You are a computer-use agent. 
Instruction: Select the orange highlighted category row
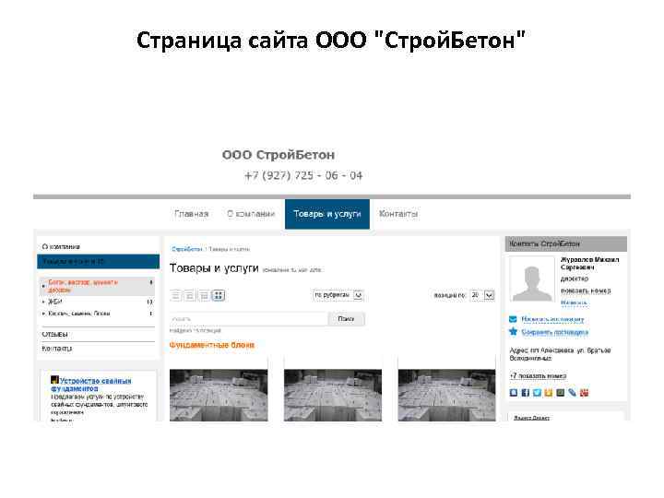[x=98, y=286]
